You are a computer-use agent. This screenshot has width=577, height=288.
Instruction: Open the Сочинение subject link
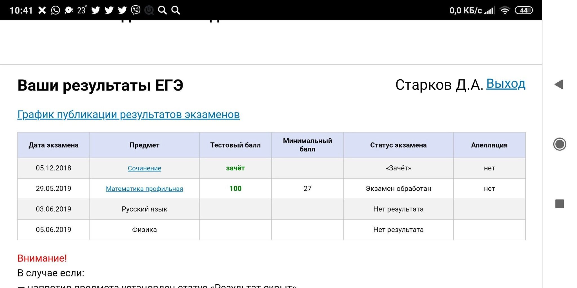pos(144,168)
